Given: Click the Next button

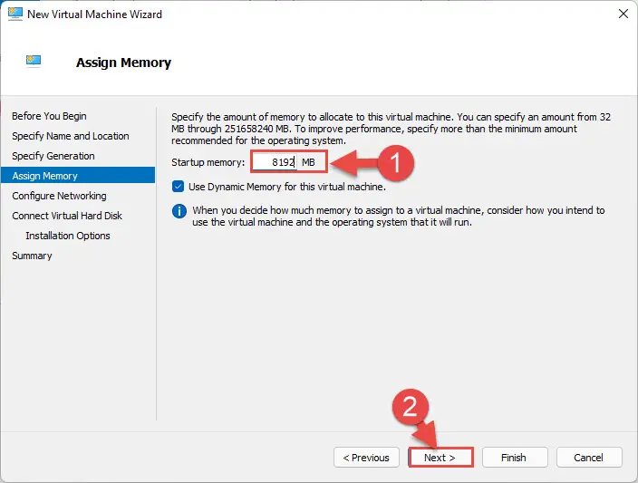Looking at the screenshot, I should coord(440,458).
